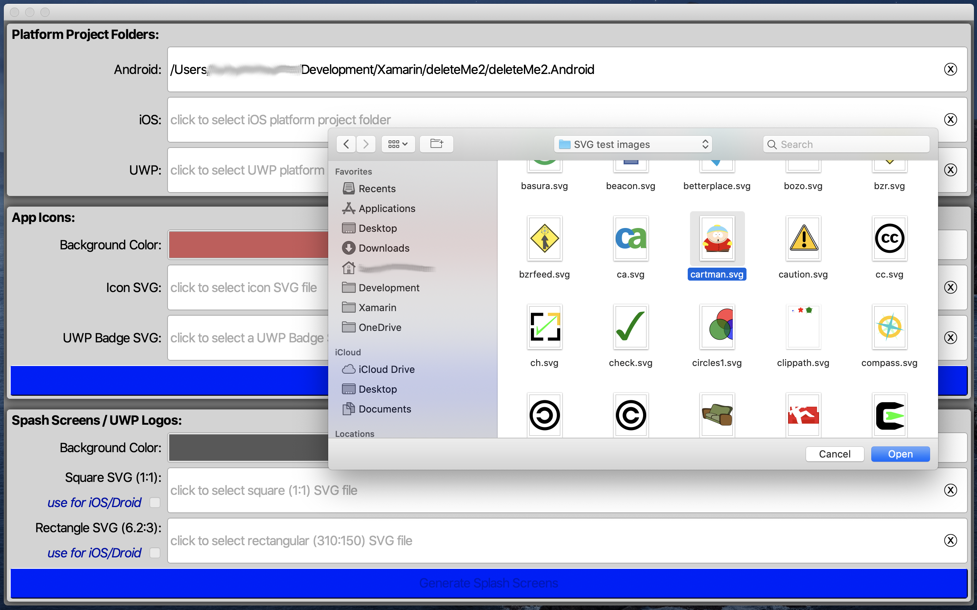977x610 pixels.
Task: Enable 'use for iOS/Droid' under Rectangle SVG
Action: 155,553
